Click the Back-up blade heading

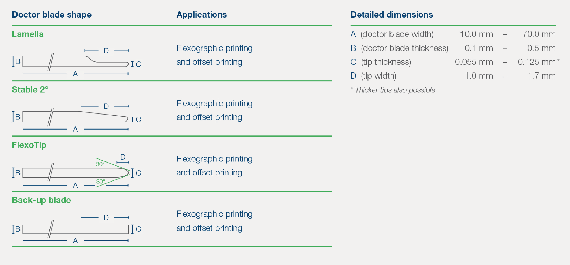tap(41, 200)
